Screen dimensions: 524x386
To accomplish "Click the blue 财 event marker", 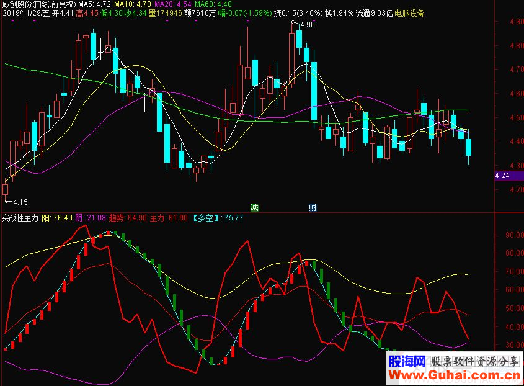I will coord(313,208).
